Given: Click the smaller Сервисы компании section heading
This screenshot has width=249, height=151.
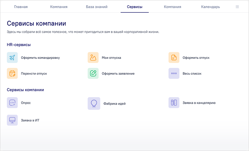Looking at the screenshot, I should [25, 90].
